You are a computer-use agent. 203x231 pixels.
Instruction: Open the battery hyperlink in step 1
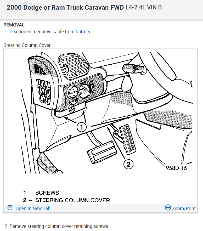(x=83, y=32)
